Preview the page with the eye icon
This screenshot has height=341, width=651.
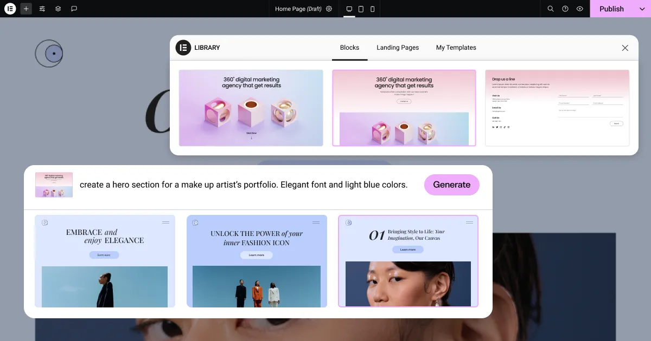[579, 9]
